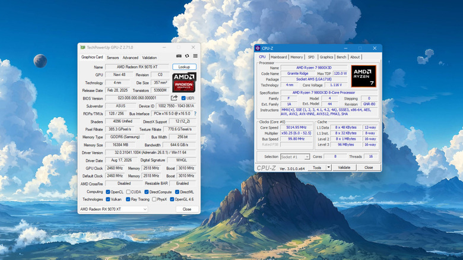
Task: Toggle the CUDA checkbox
Action: (x=128, y=192)
